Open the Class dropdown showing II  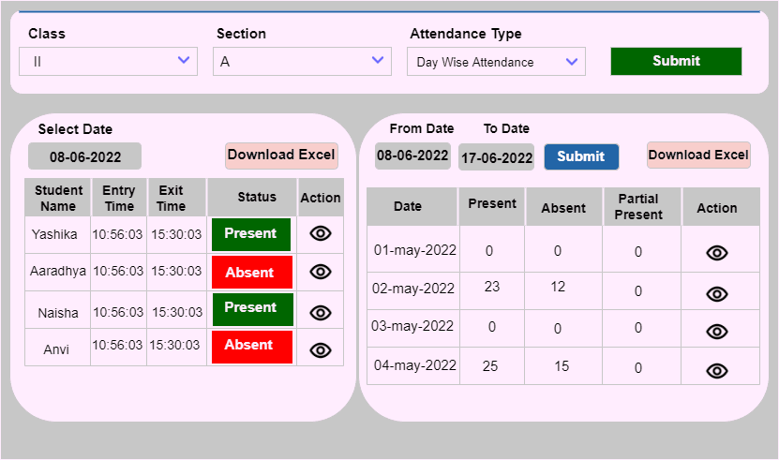[109, 62]
